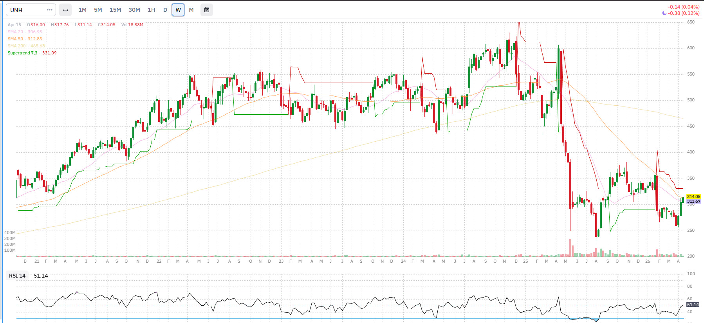Image resolution: width=704 pixels, height=323 pixels.
Task: Select the 1H timeframe
Action: [x=151, y=10]
